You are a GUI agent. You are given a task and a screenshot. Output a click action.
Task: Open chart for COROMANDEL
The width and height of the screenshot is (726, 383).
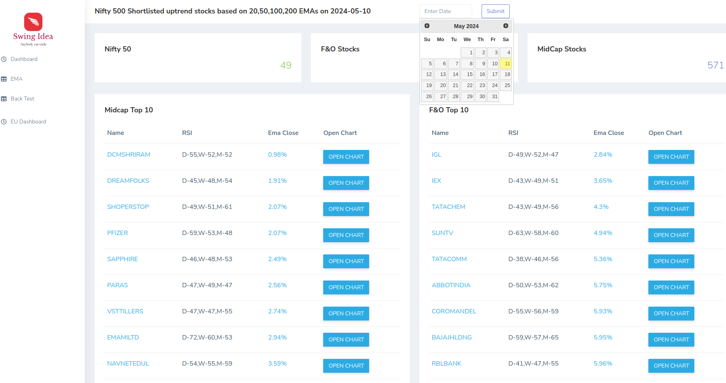(x=671, y=313)
